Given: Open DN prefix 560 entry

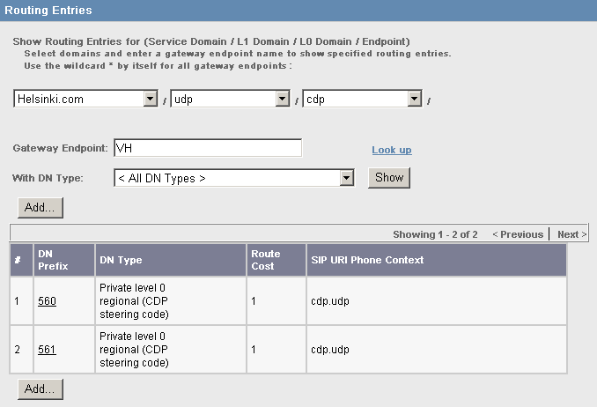Looking at the screenshot, I should [47, 301].
